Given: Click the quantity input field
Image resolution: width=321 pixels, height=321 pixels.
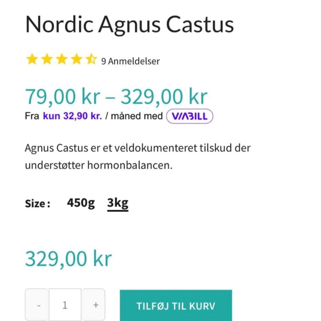Looking at the screenshot, I should [65, 305].
